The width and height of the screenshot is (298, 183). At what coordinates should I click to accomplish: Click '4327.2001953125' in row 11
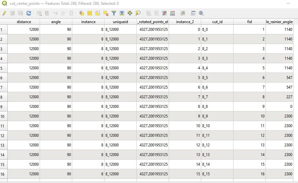pyautogui.click(x=154, y=126)
